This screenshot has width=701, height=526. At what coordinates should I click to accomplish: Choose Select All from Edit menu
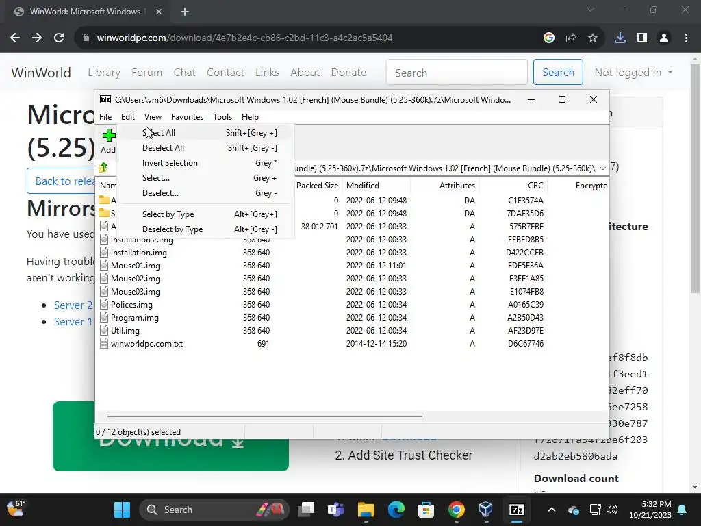point(207,132)
